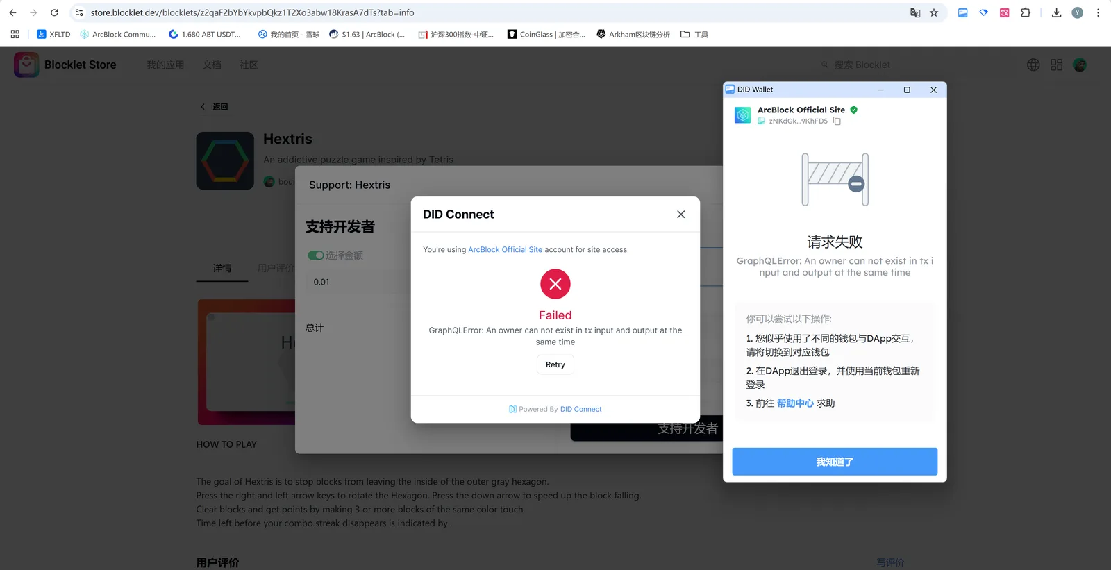Click the 支持开发者 black button
The height and width of the screenshot is (570, 1111).
tap(646, 428)
